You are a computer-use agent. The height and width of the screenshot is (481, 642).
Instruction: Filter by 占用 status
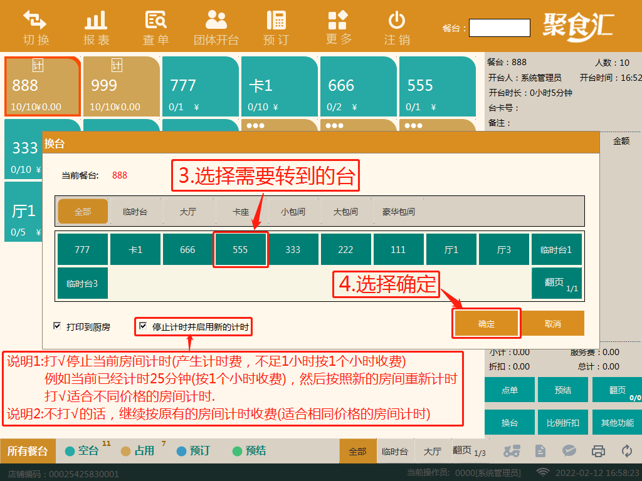point(138,451)
